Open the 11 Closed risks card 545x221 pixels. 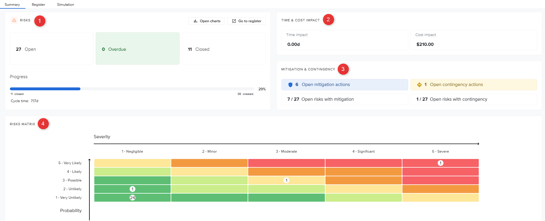pyautogui.click(x=223, y=48)
